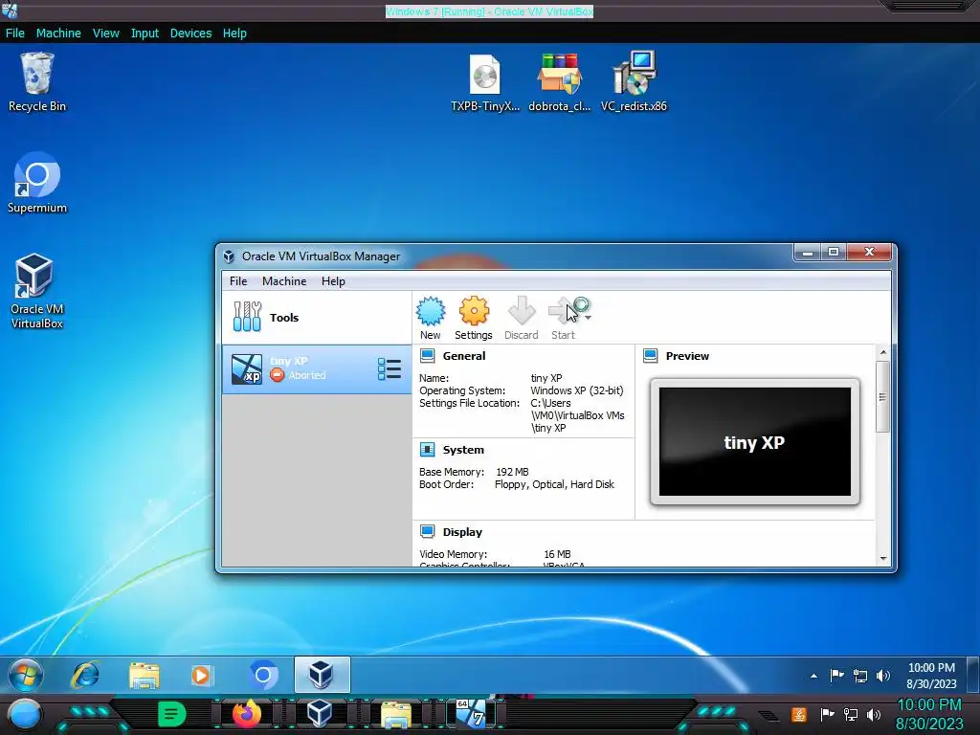Screen dimensions: 980x735
Task: Click volume icon in host tray
Action: coord(874,714)
